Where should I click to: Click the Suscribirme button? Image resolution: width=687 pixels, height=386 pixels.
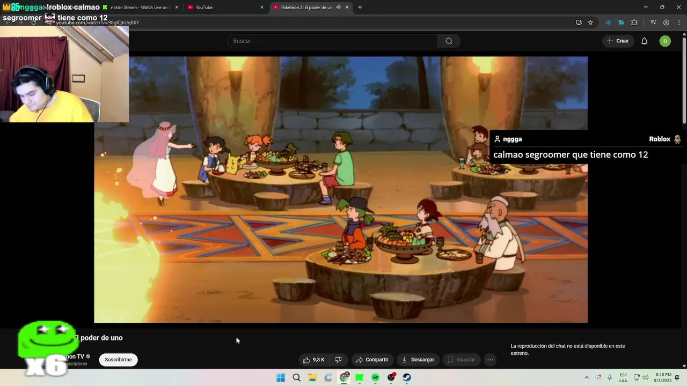coord(118,360)
